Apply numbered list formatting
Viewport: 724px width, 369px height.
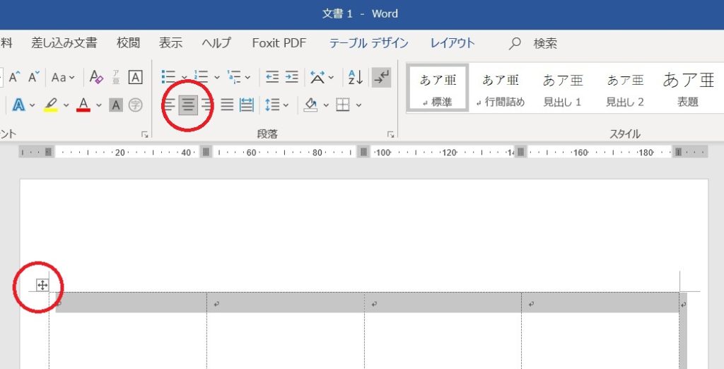click(x=201, y=77)
